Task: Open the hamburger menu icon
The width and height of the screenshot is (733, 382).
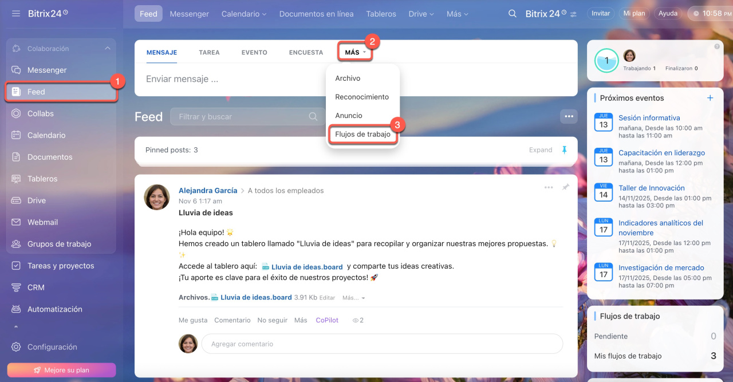Action: coord(16,13)
